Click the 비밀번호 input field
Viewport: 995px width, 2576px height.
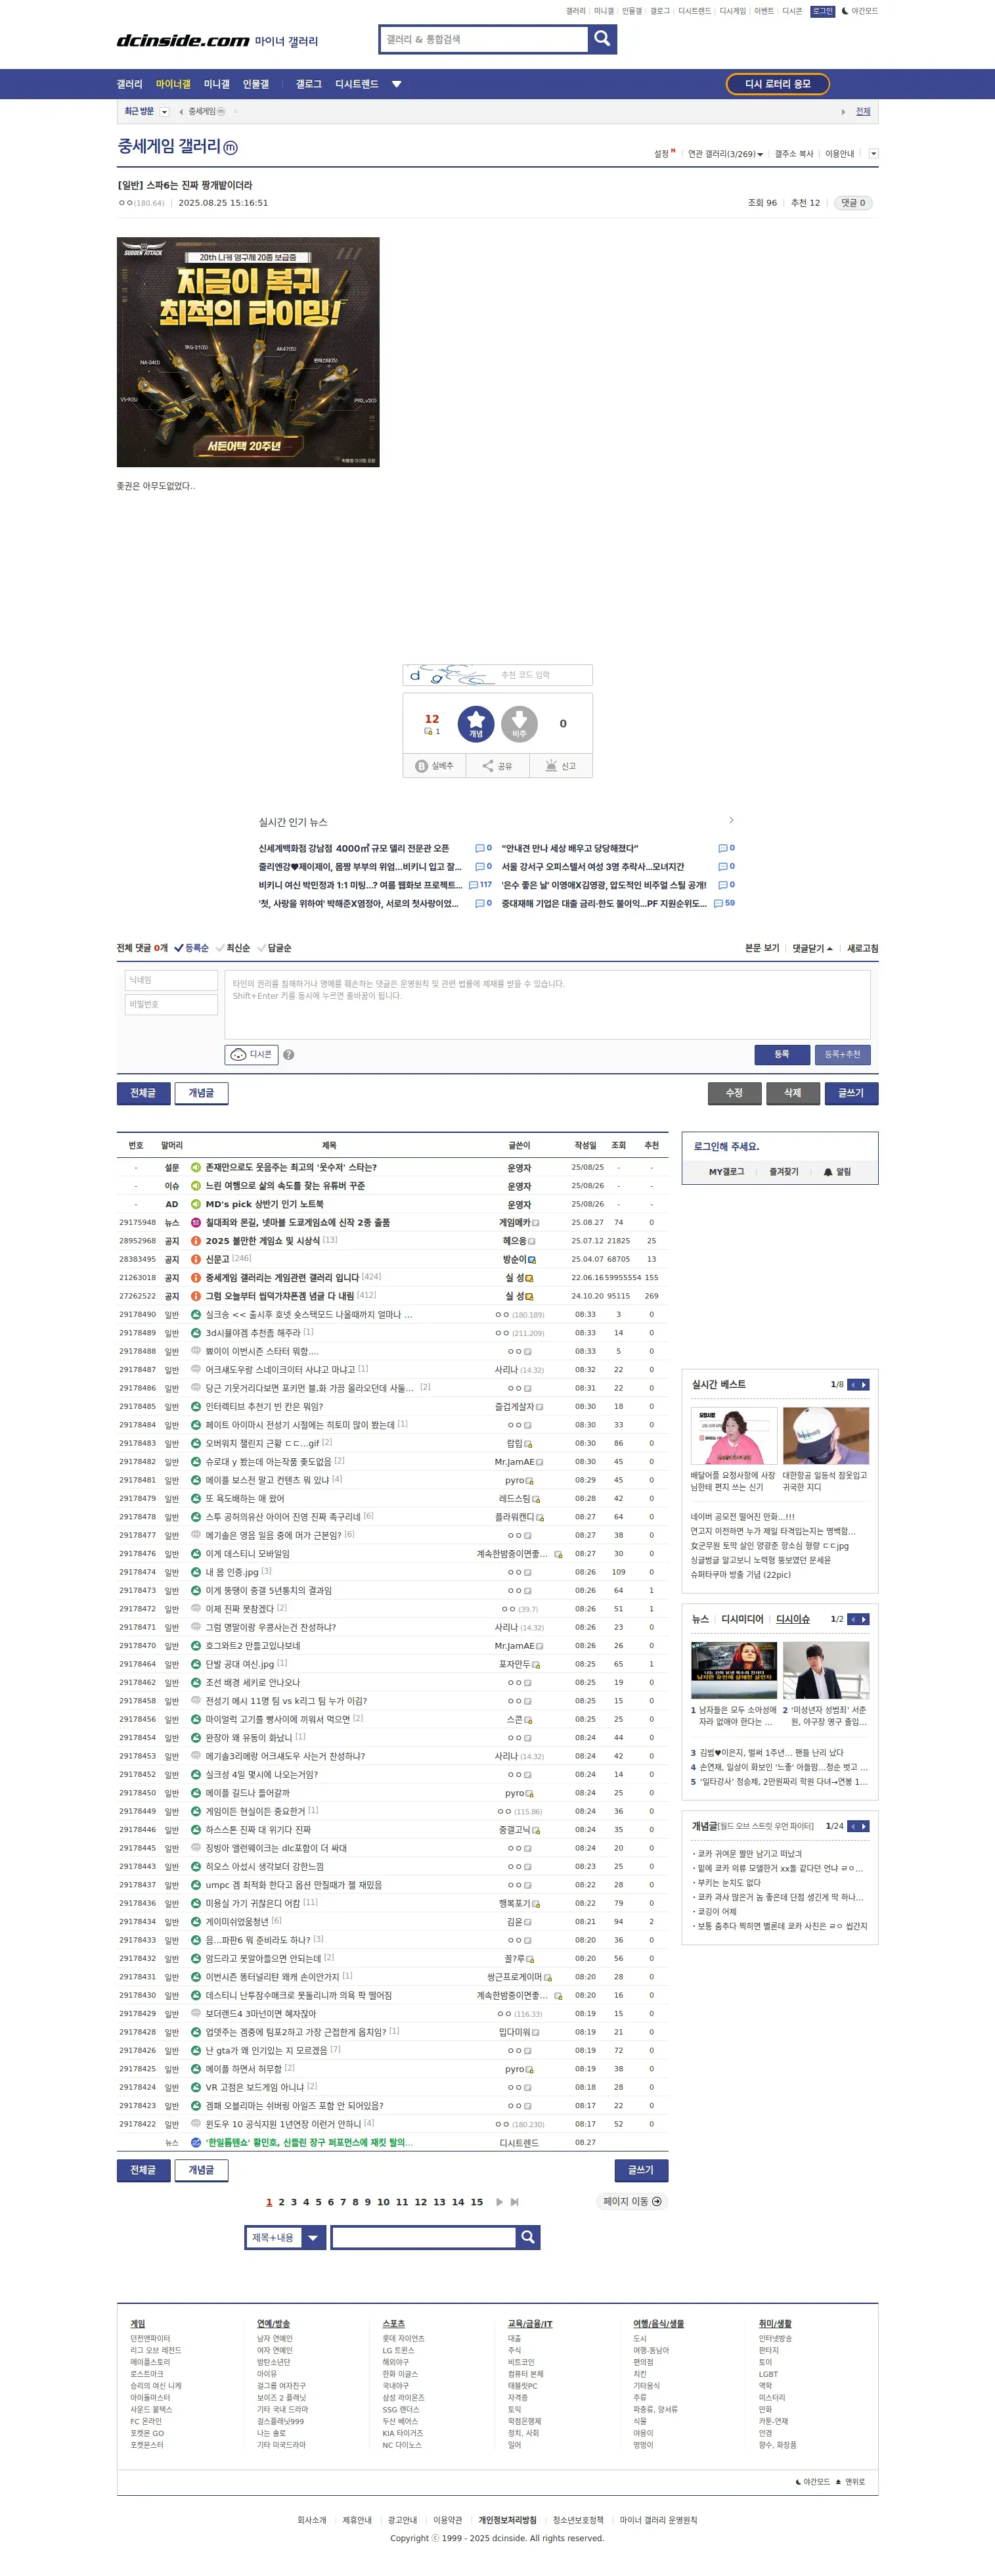171,1004
